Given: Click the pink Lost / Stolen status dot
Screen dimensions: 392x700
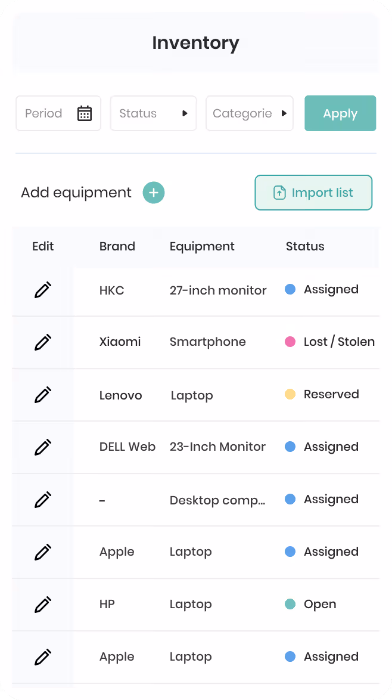Looking at the screenshot, I should (290, 342).
